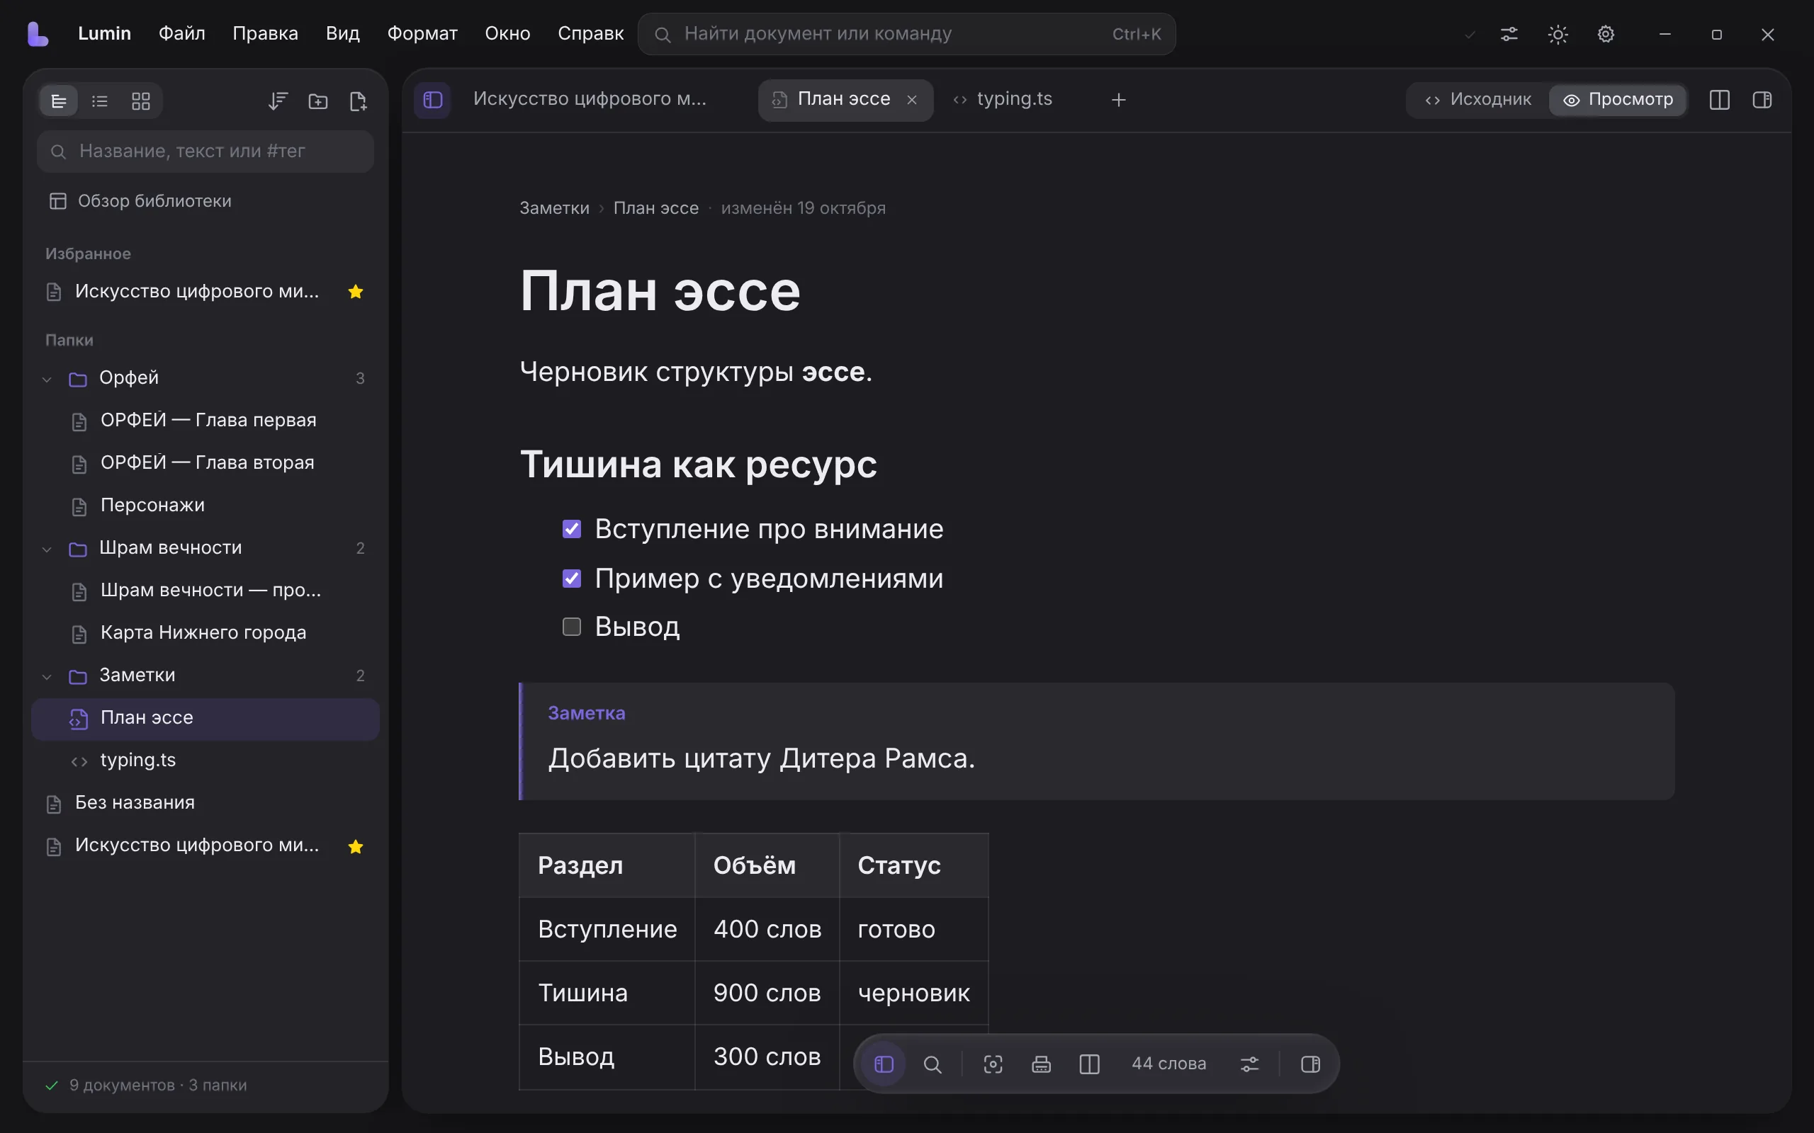Unstar the 'Искусство цифрового ми...' entry under Избранное
Viewport: 1814px width, 1133px height.
(x=356, y=292)
